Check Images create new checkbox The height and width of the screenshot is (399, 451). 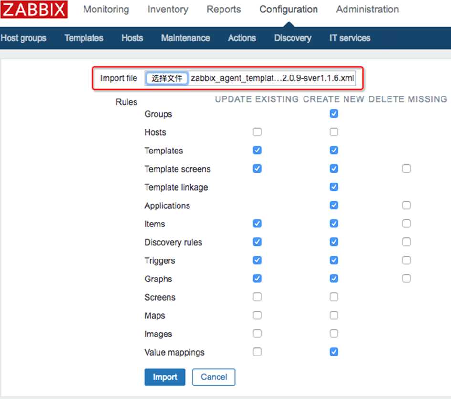point(334,334)
